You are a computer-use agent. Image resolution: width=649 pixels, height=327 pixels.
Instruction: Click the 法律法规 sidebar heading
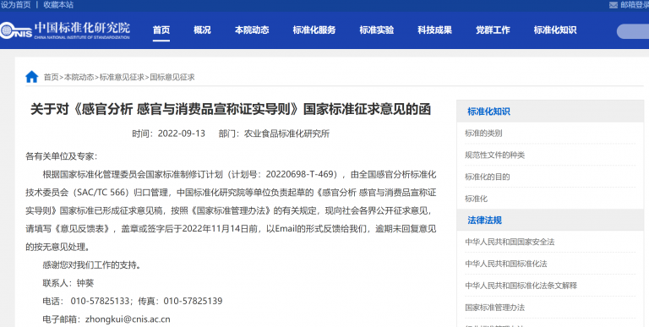coord(485,221)
